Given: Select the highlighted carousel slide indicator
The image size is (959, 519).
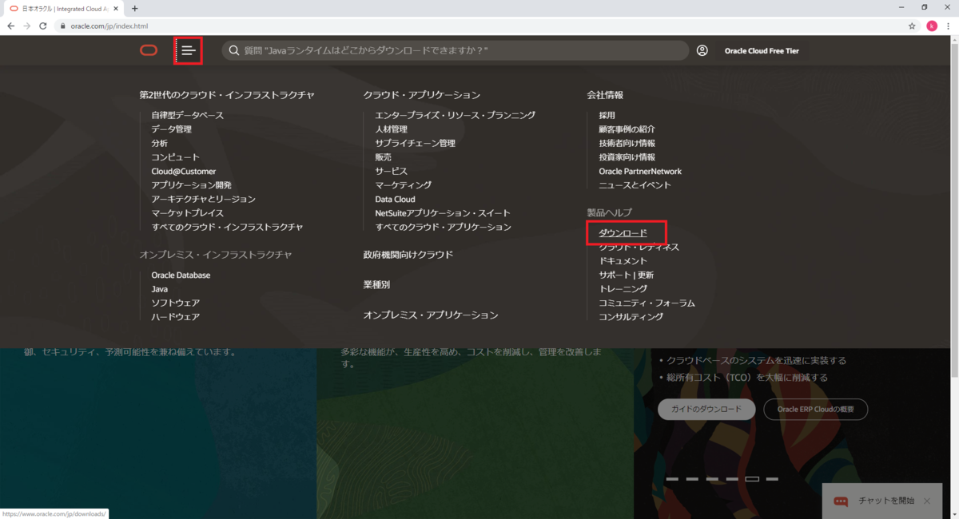Looking at the screenshot, I should [752, 479].
